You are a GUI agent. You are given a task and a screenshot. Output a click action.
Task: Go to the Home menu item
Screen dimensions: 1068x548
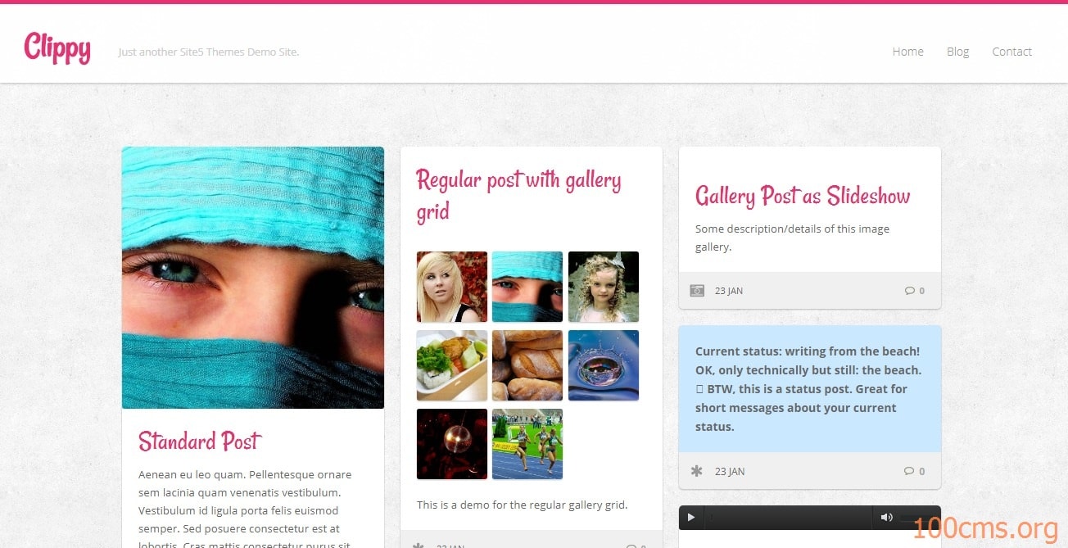point(907,52)
